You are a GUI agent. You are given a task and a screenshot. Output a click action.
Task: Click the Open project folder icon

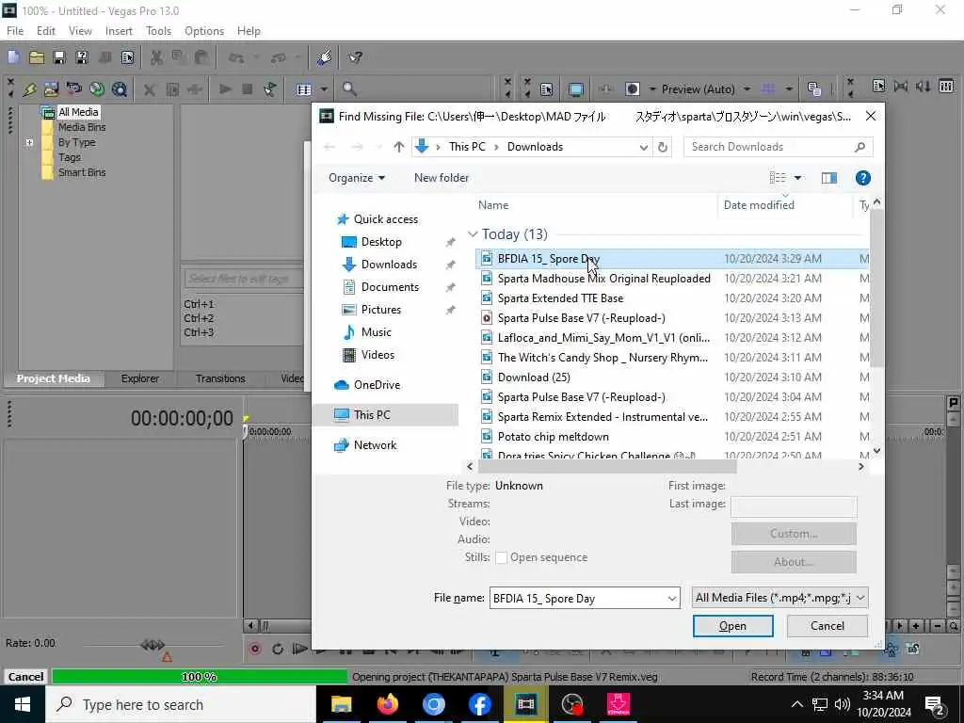click(37, 57)
